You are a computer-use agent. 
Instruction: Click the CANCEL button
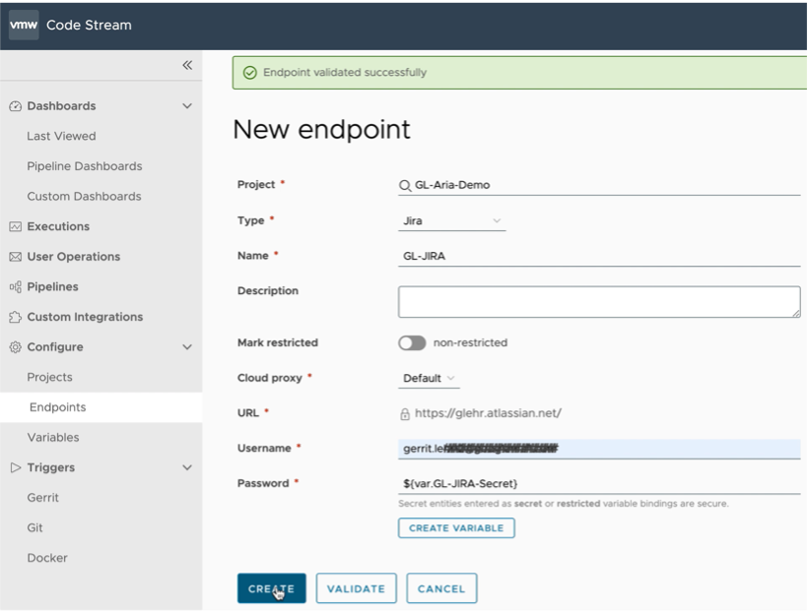[x=441, y=588]
